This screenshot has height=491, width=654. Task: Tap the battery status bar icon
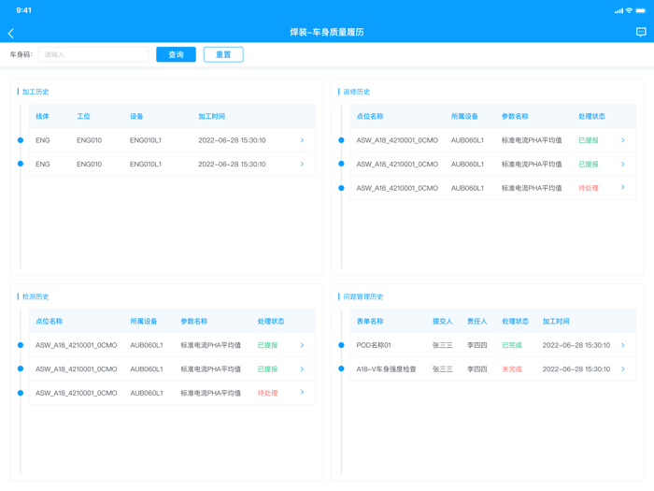(640, 10)
